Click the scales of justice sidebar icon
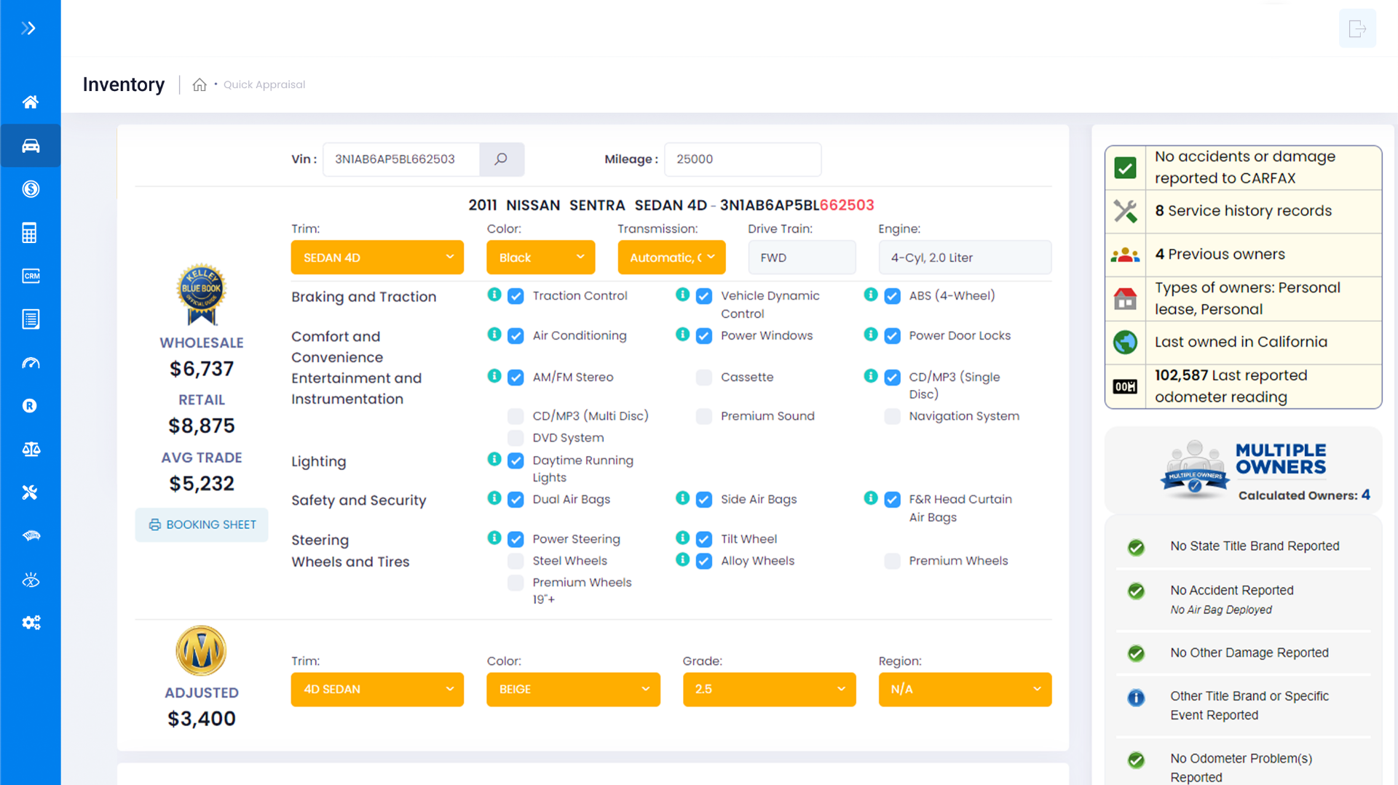Image resolution: width=1398 pixels, height=785 pixels. point(31,449)
